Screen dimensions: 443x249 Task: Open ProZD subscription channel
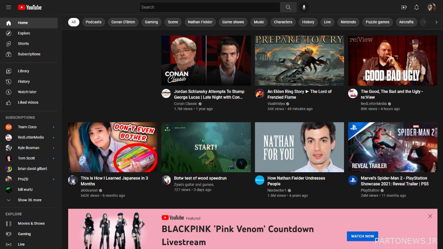[29, 179]
